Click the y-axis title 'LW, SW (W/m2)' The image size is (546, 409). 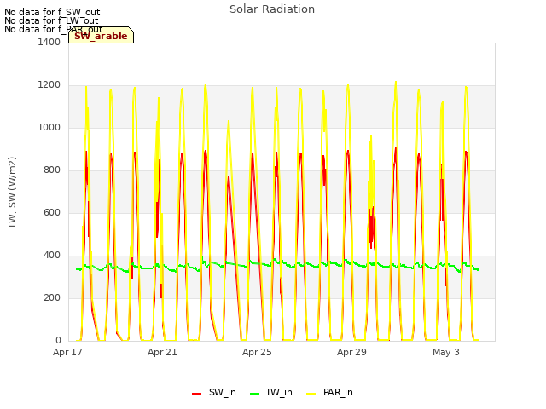tap(12, 192)
